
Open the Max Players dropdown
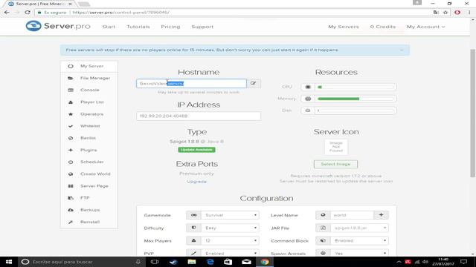[x=230, y=240]
